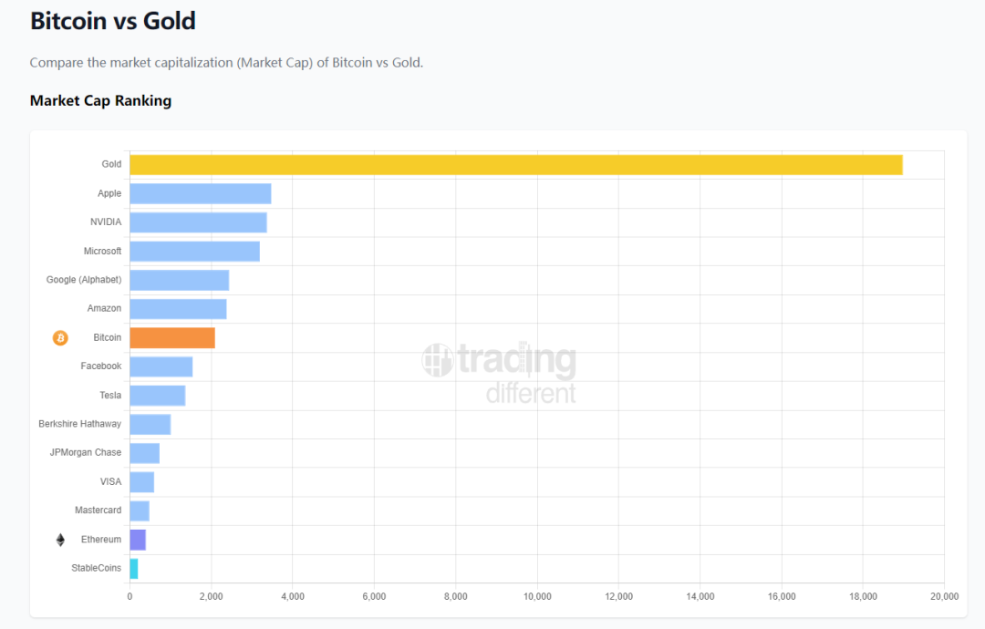This screenshot has width=985, height=629.
Task: Click the NVIDIA market cap bar
Action: click(198, 222)
